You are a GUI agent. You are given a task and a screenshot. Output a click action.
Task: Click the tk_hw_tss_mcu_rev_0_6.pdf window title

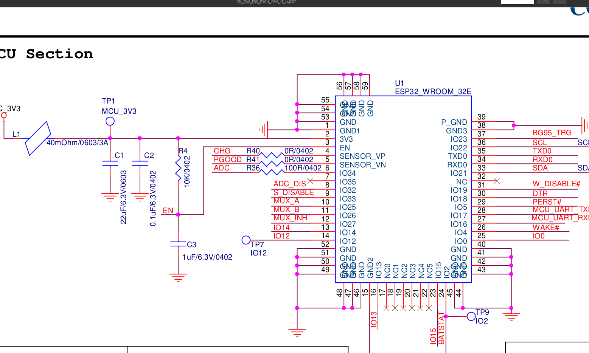coord(266,2)
